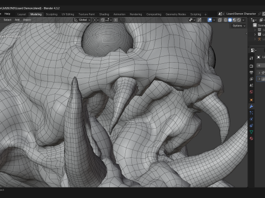The image size is (265, 198).
Task: Toggle viewport gizmos button
Action: point(199,20)
